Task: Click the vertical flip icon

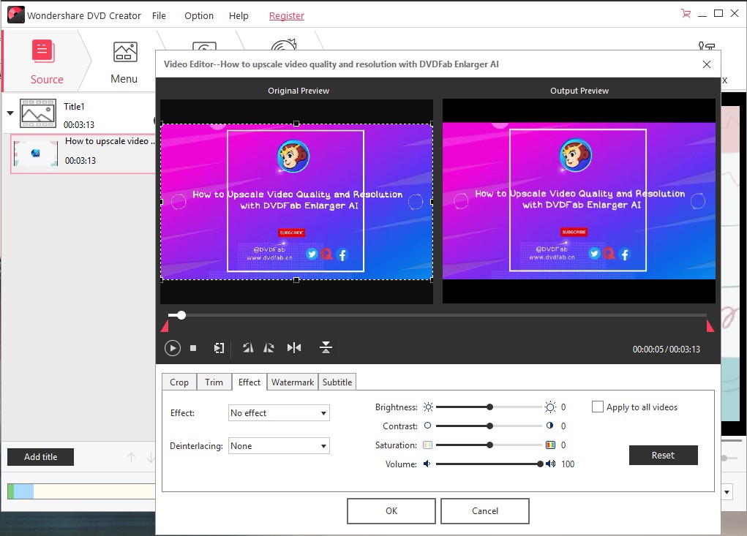Action: [x=326, y=348]
